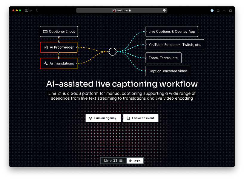Click the central circle hub node
This screenshot has height=179, width=244.
point(113,52)
